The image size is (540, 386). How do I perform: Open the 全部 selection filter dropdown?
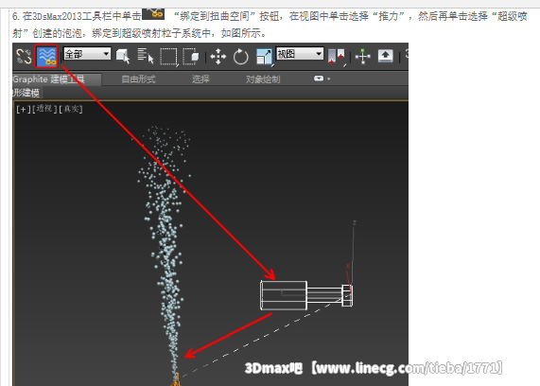(x=87, y=54)
